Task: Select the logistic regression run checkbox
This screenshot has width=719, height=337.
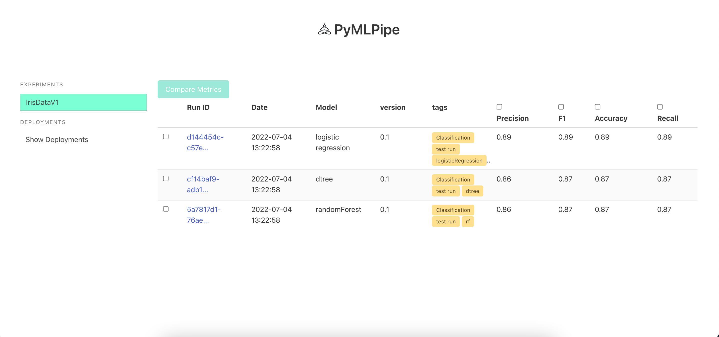Action: tap(166, 137)
